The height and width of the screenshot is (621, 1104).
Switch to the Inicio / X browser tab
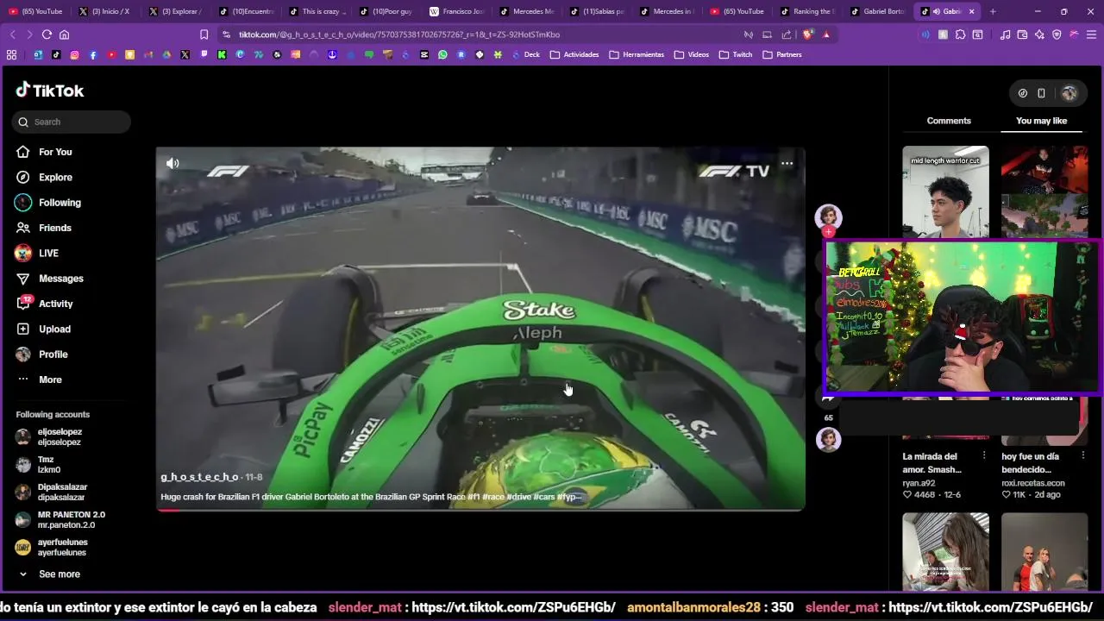coord(104,11)
